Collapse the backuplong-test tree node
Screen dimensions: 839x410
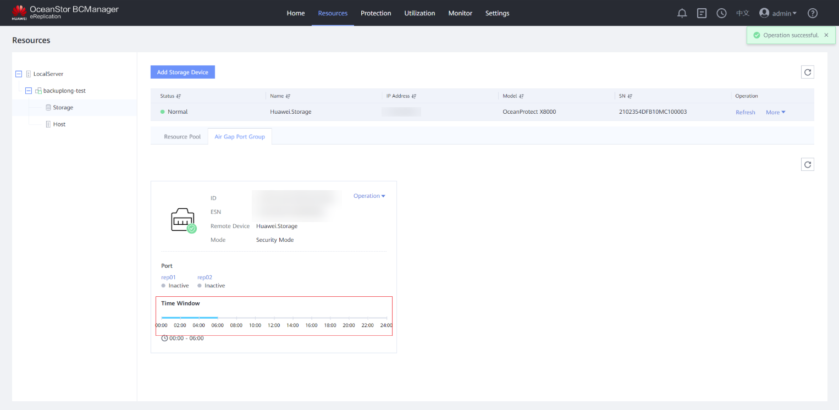pos(29,91)
